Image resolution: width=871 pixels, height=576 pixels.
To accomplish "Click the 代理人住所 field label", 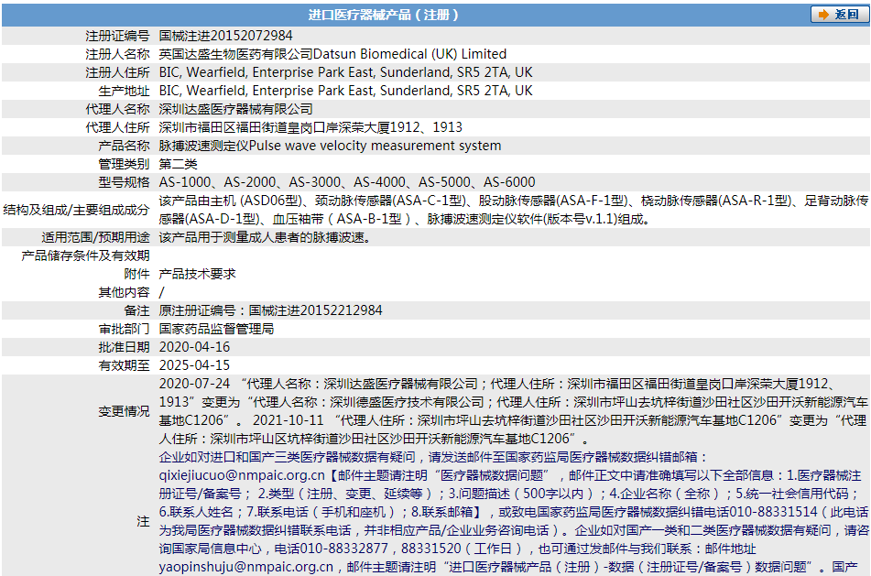I will pyautogui.click(x=117, y=127).
